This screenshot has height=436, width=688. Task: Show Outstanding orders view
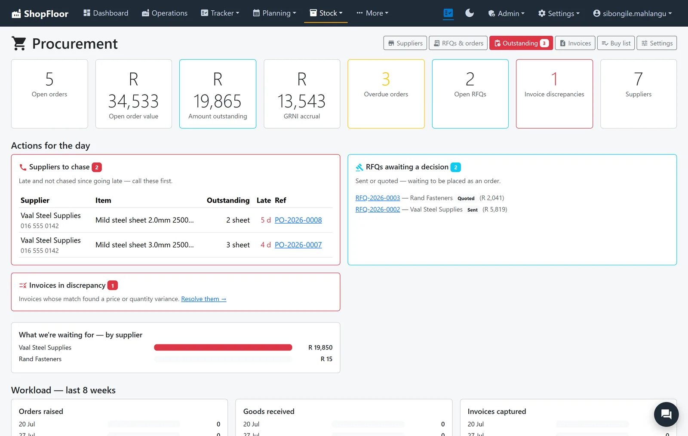[521, 43]
